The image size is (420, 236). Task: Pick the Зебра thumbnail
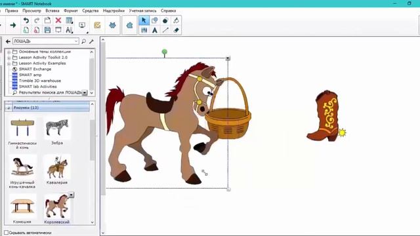[57, 128]
